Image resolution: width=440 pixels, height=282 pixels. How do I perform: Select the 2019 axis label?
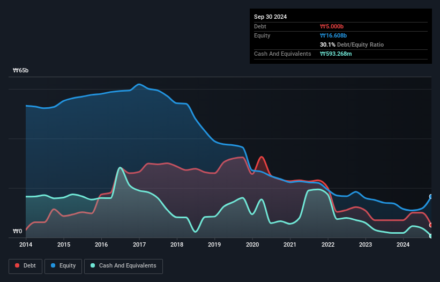click(x=214, y=244)
